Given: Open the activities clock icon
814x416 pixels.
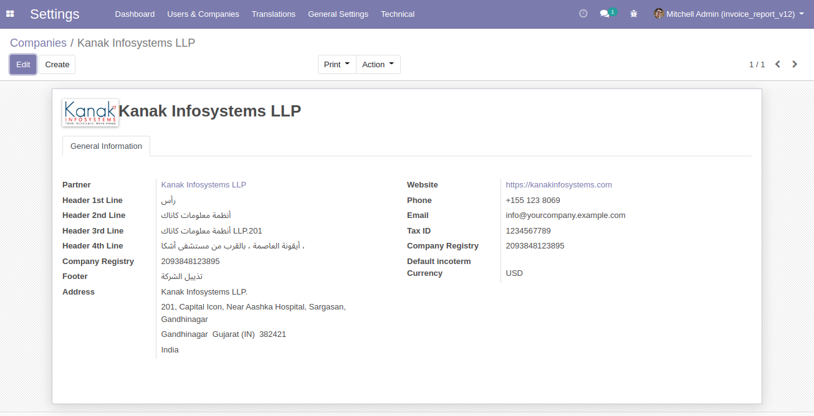Looking at the screenshot, I should coord(583,13).
